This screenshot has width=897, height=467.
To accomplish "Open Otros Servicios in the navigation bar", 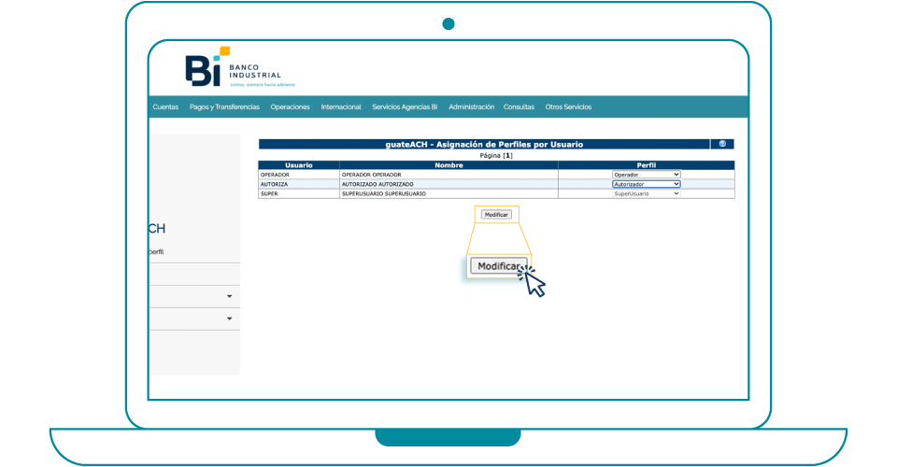I will click(568, 107).
